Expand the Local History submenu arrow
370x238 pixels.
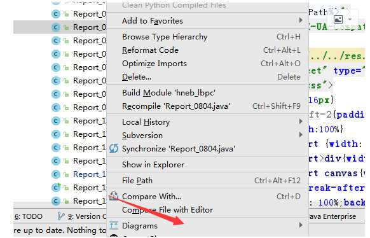tap(301, 122)
